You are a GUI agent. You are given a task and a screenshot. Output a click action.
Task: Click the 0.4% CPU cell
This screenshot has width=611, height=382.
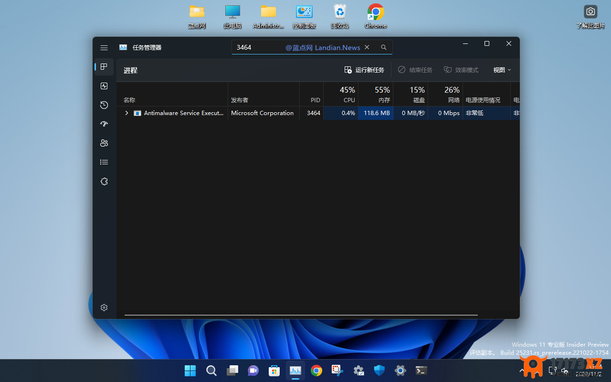(341, 113)
